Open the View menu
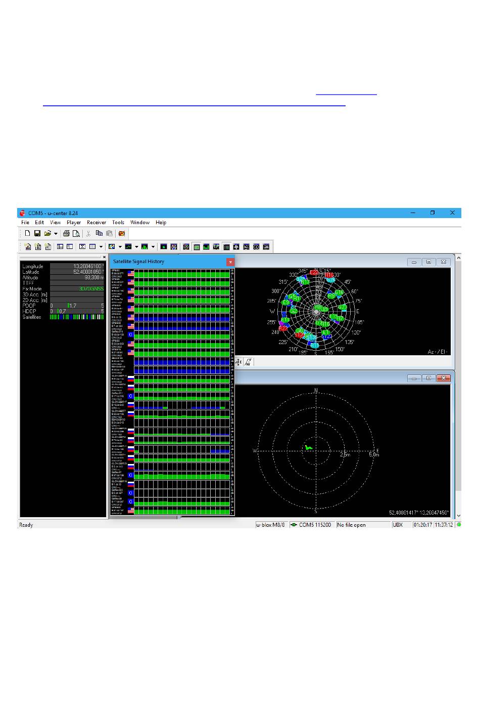The image size is (480, 718). tap(56, 223)
